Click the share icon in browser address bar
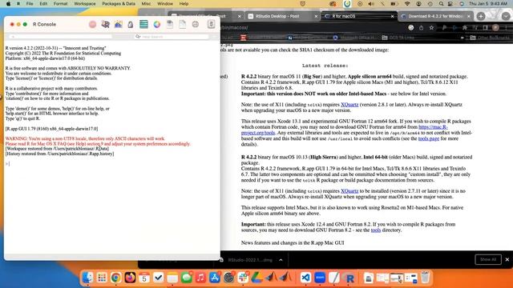 click(421, 28)
